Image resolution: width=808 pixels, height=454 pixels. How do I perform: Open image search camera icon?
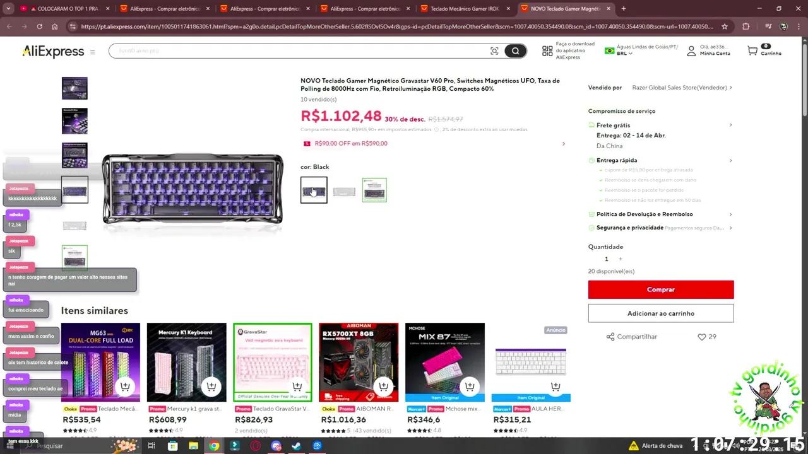(x=494, y=51)
